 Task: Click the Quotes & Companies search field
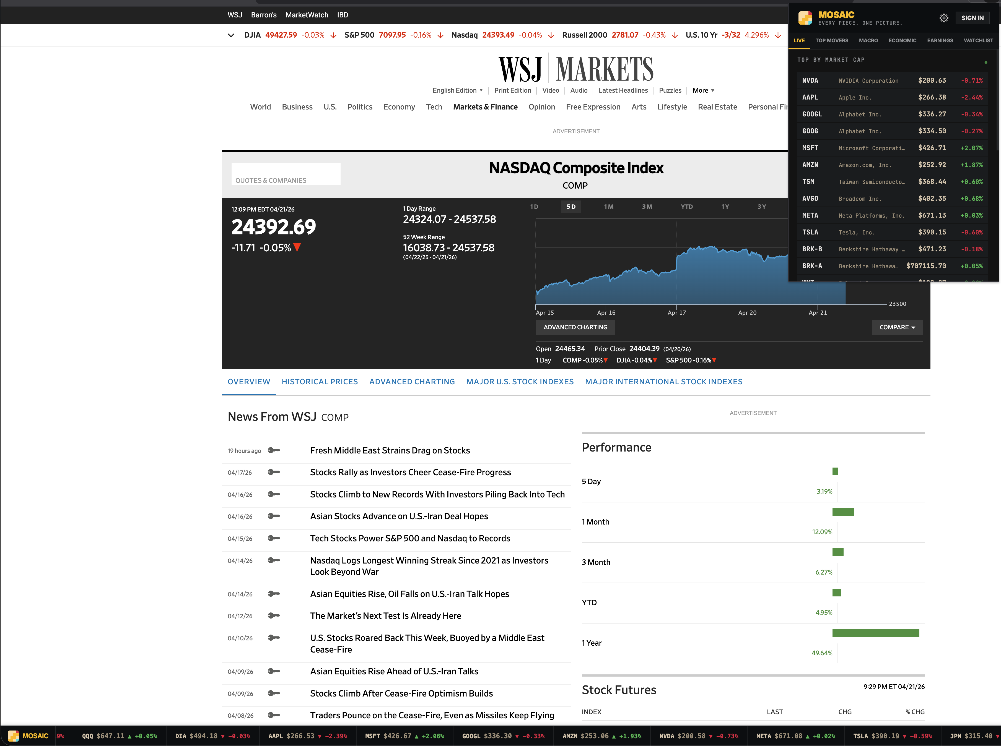tap(286, 174)
